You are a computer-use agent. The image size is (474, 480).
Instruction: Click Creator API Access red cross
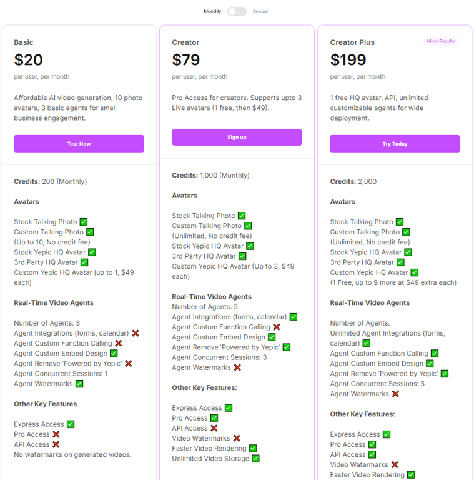tap(214, 428)
